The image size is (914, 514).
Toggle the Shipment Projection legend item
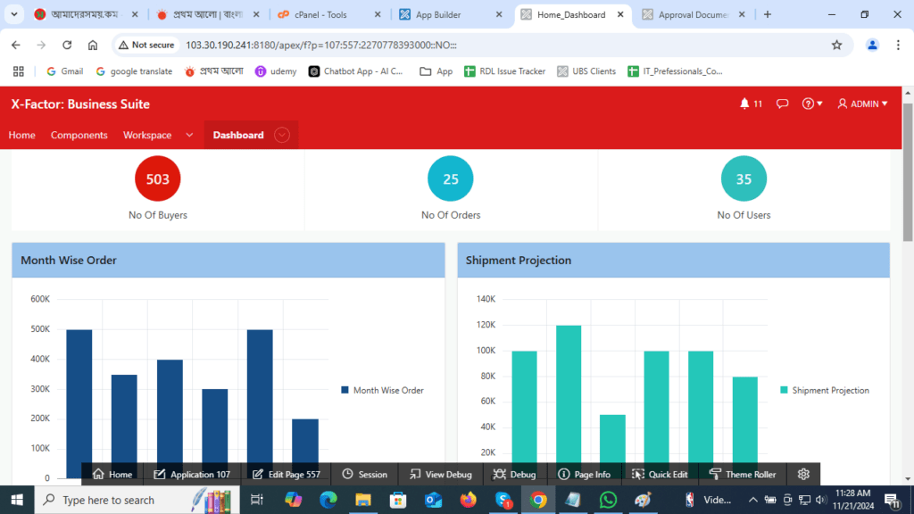(x=824, y=390)
